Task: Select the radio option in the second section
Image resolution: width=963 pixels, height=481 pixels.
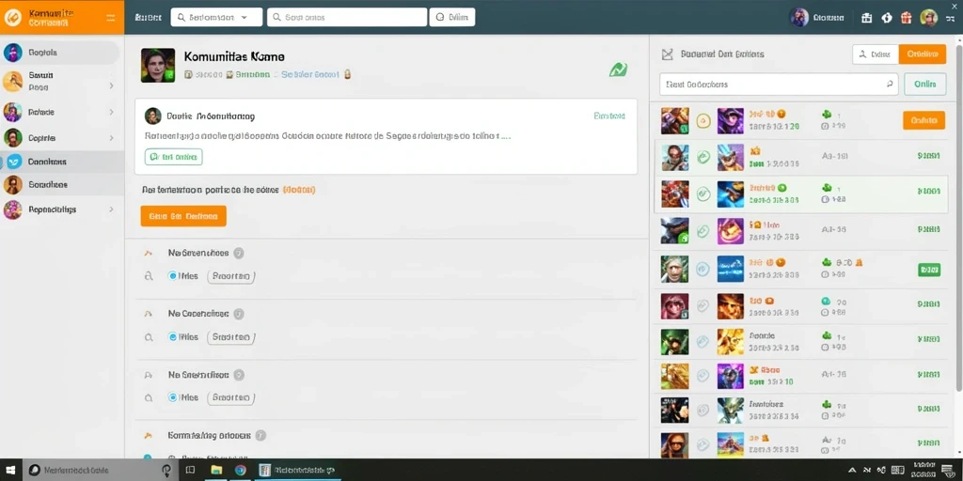Action: [173, 337]
